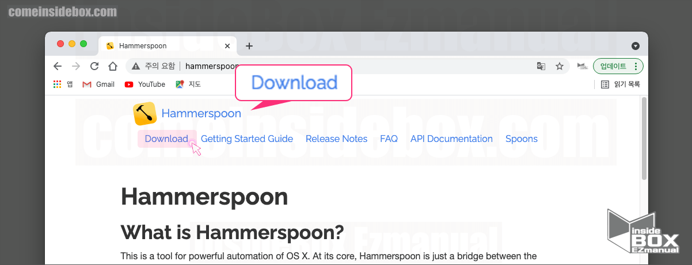The width and height of the screenshot is (692, 265).
Task: Bookmark this page with the star icon
Action: (x=559, y=66)
